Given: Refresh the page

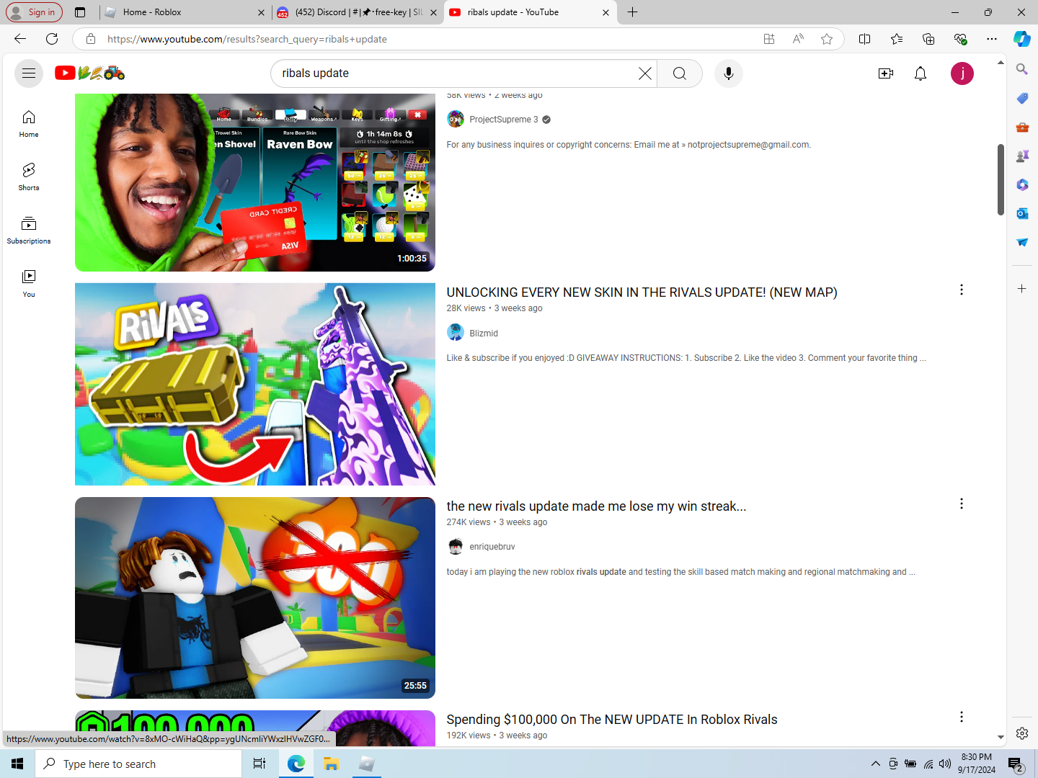Looking at the screenshot, I should 52,39.
